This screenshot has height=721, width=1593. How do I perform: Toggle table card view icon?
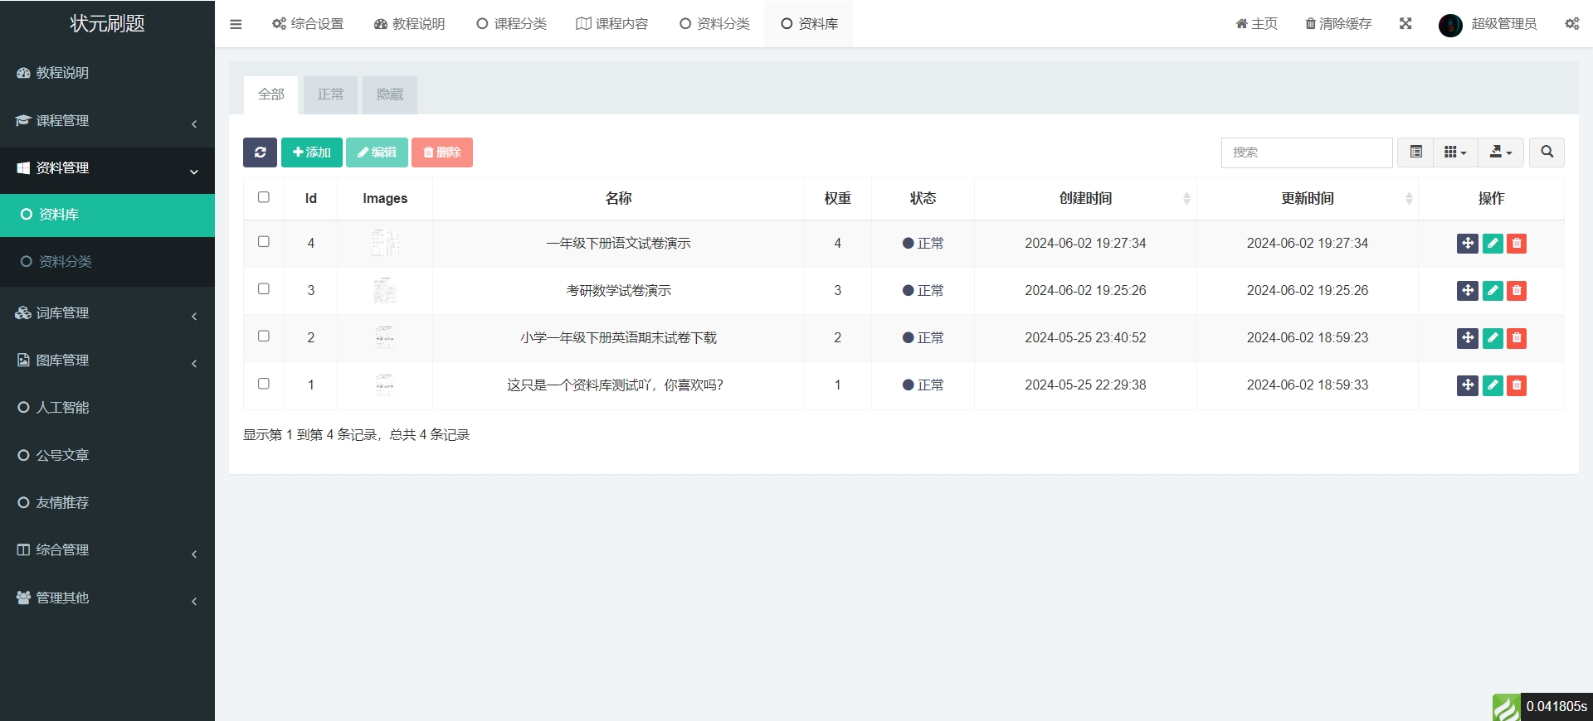click(x=1415, y=152)
